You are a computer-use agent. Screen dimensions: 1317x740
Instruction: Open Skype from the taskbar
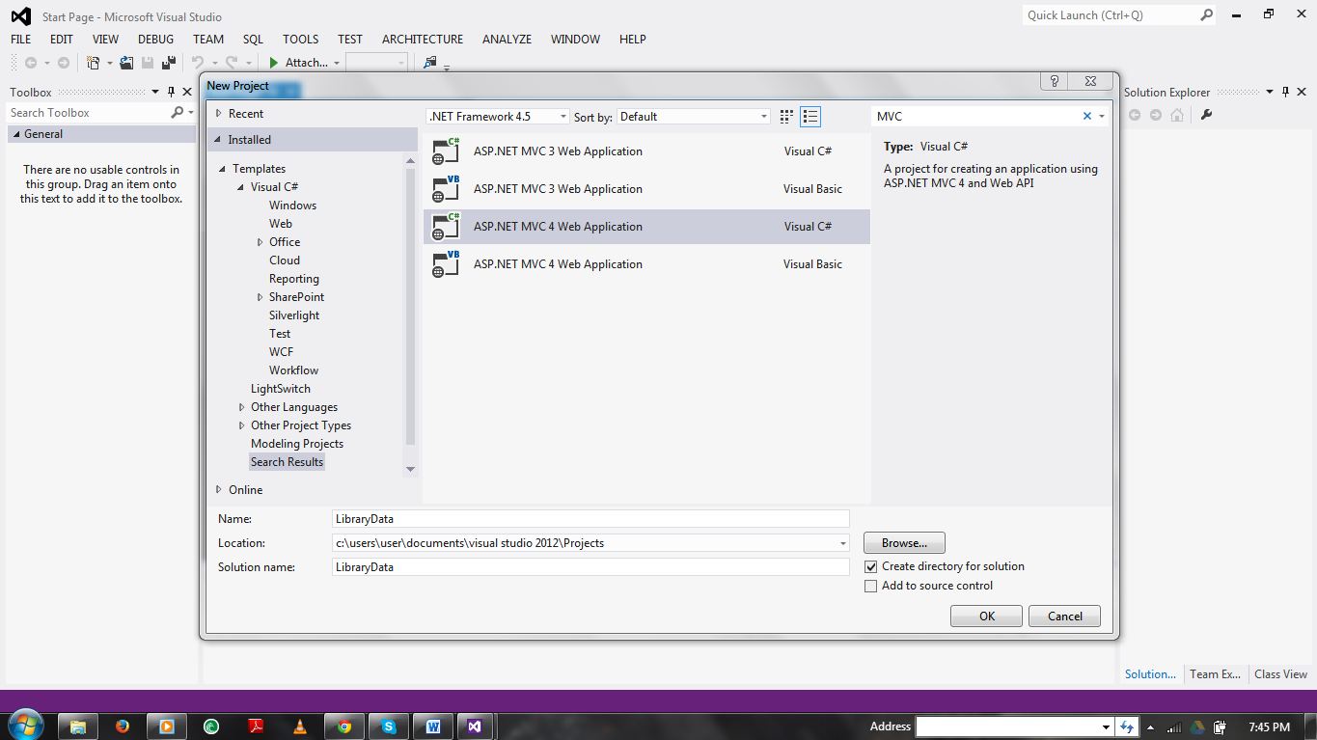click(x=389, y=726)
